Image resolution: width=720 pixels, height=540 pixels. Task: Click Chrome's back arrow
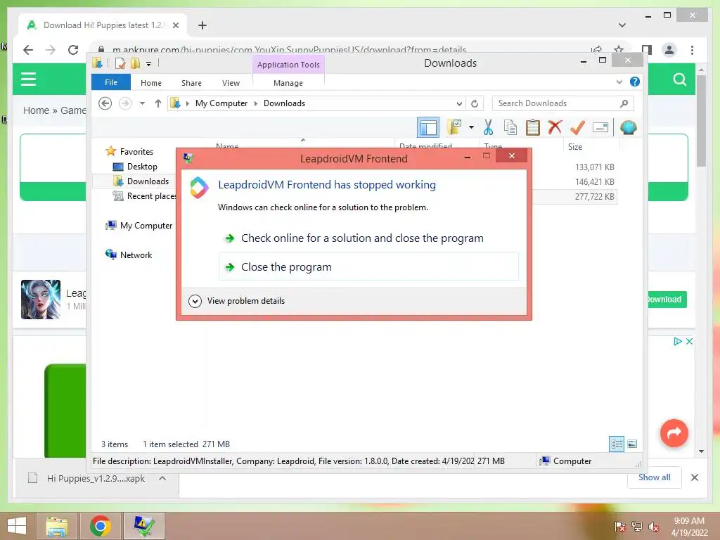(28, 50)
